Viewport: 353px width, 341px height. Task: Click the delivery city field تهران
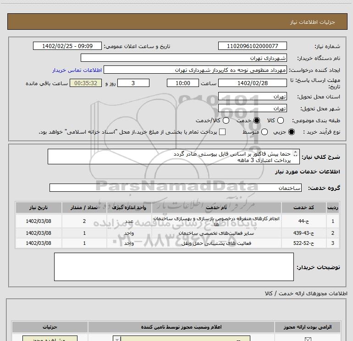[x=252, y=108]
